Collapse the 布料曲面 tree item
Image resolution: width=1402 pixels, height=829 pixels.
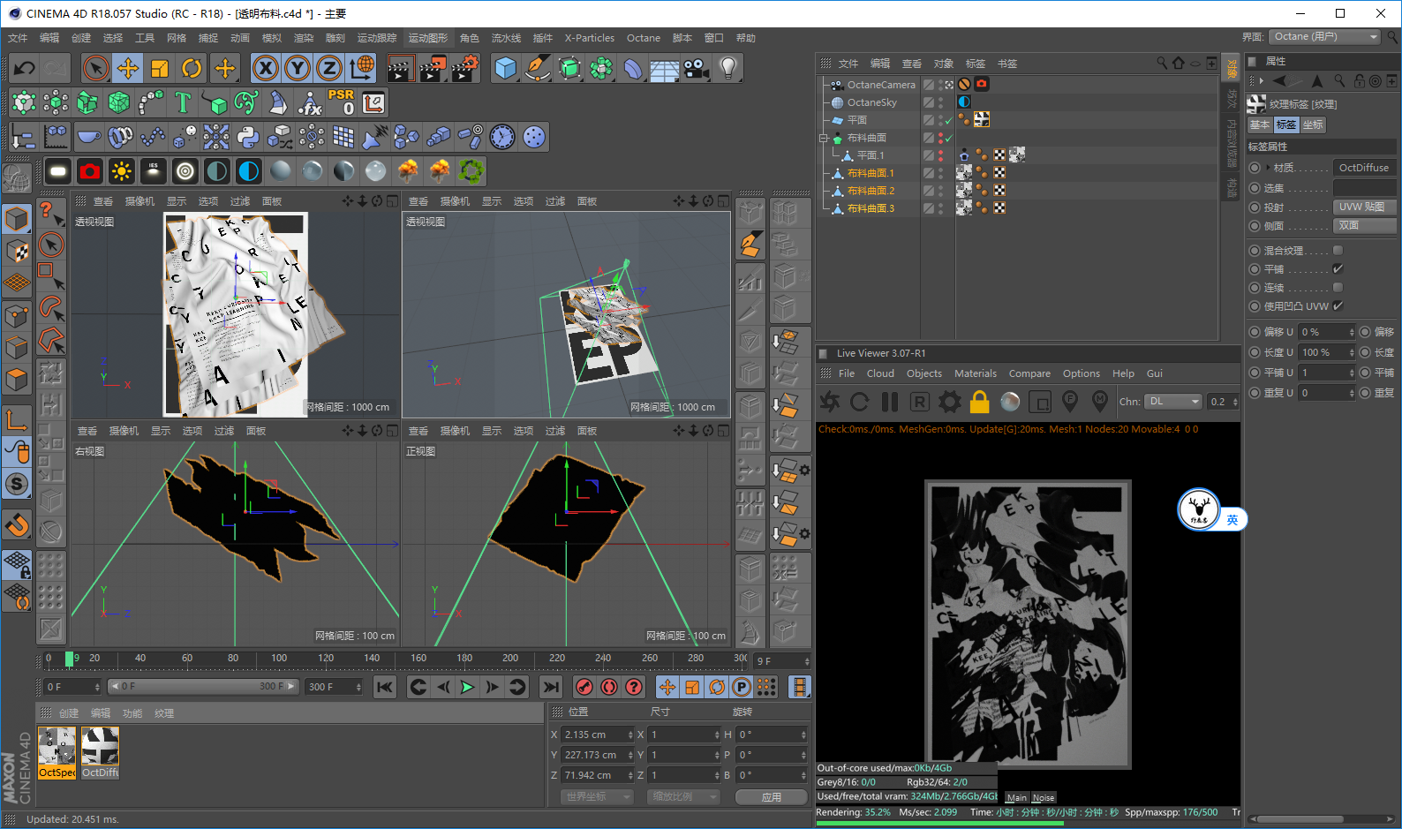[x=824, y=138]
